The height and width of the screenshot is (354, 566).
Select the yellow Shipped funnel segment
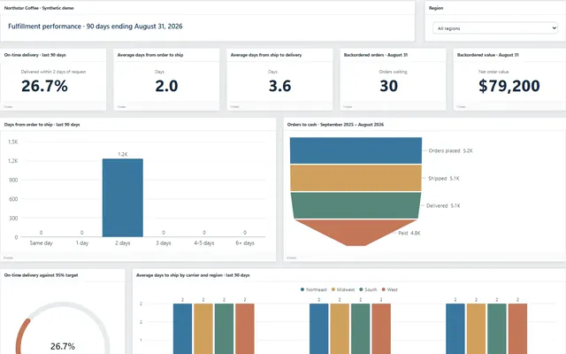[356, 178]
